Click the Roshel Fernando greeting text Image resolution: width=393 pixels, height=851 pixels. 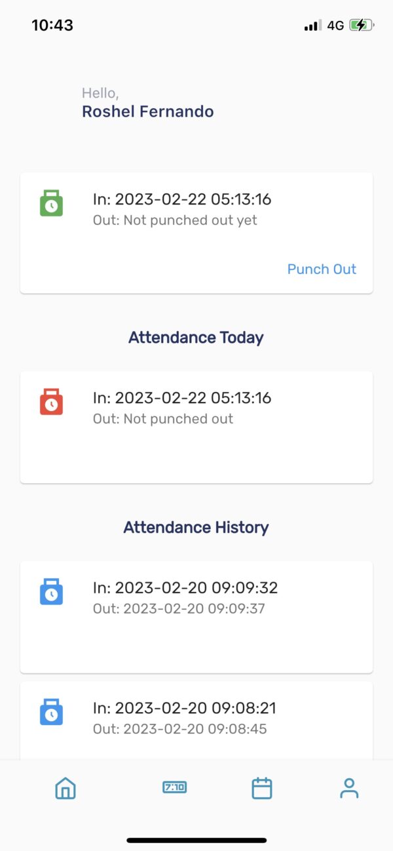(x=147, y=111)
